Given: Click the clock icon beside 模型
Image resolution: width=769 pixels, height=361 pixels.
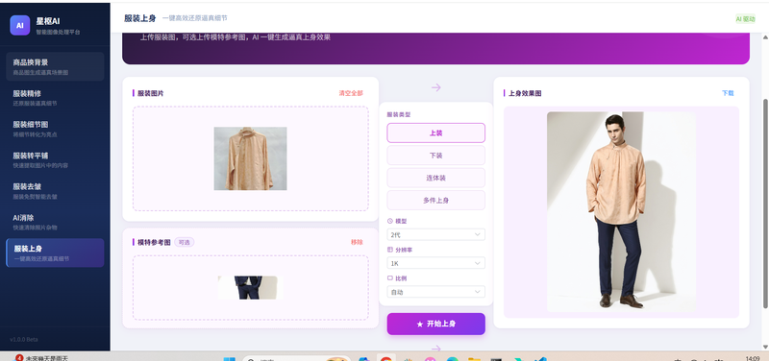Looking at the screenshot, I should (x=390, y=221).
